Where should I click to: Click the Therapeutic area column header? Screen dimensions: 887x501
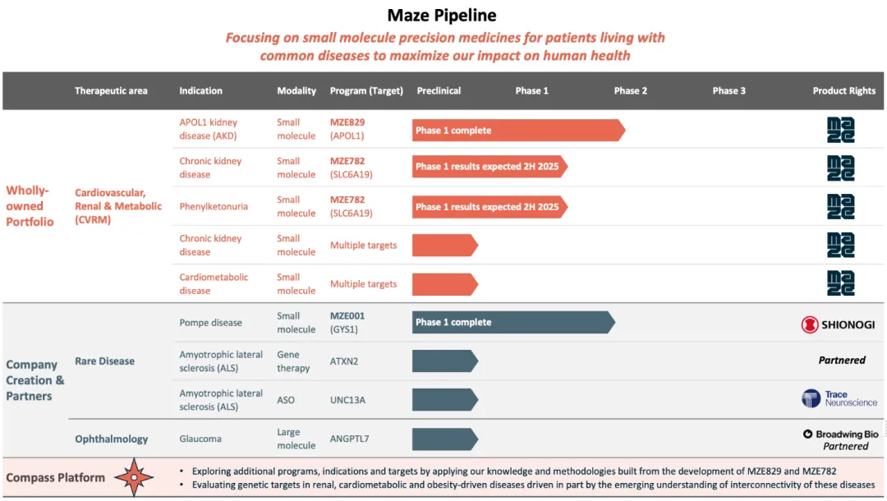point(111,90)
